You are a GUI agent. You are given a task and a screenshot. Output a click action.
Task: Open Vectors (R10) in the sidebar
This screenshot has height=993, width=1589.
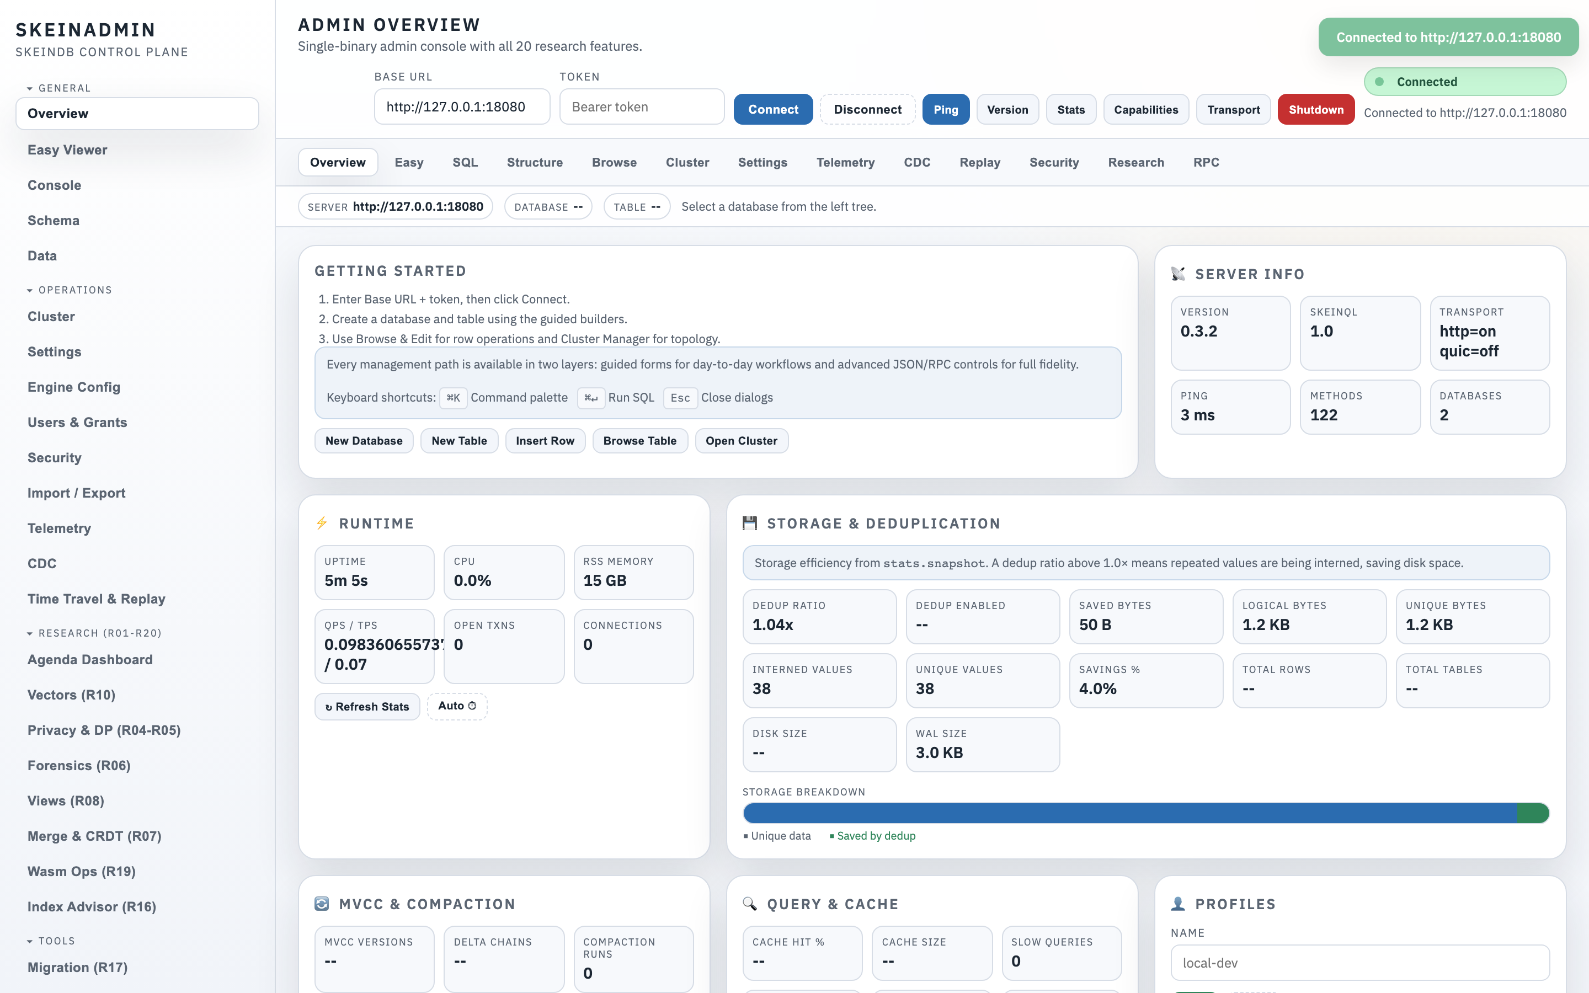[137, 695]
